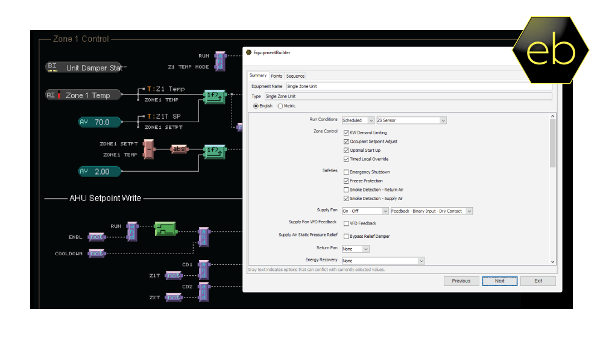The image size is (603, 339).
Task: Open the Energy Recovery dropdown
Action: [383, 261]
